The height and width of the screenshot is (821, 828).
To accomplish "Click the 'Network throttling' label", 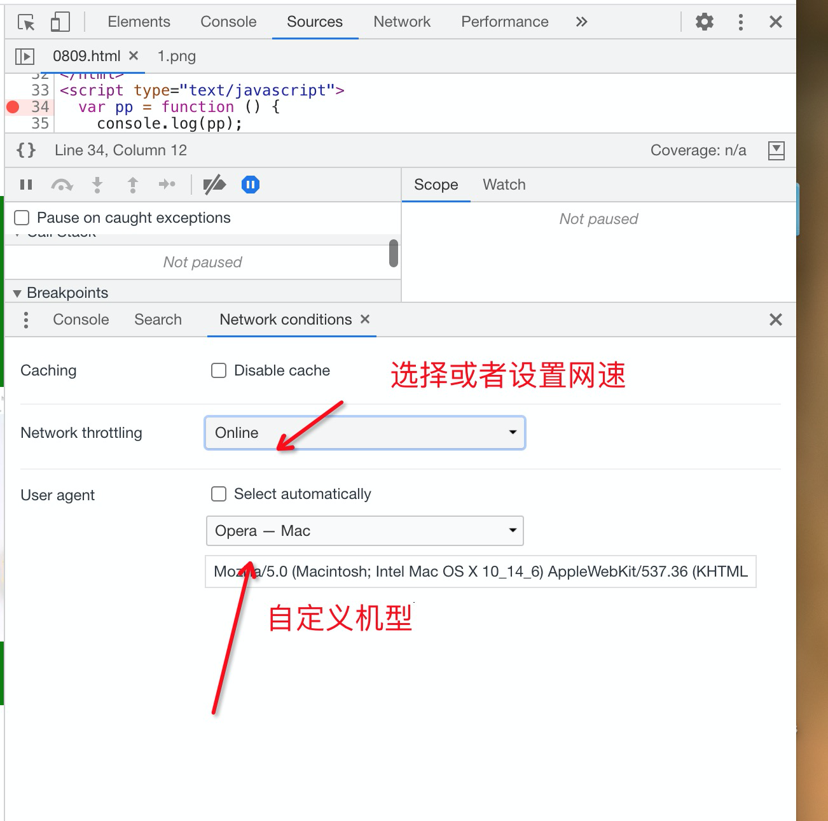I will 81,433.
